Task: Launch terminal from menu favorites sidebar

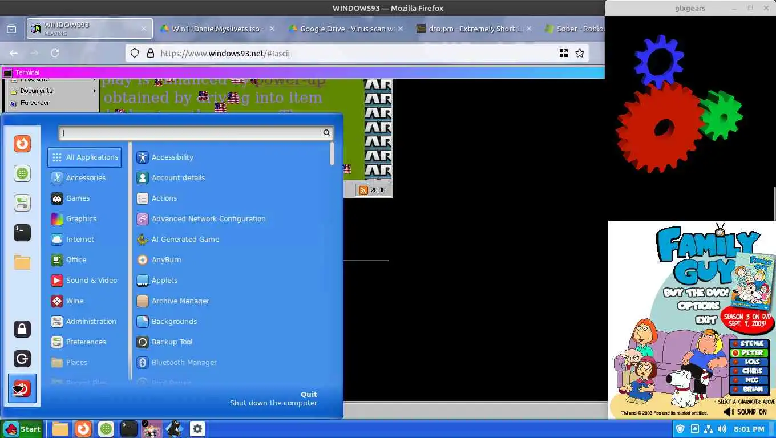Action: (x=22, y=233)
